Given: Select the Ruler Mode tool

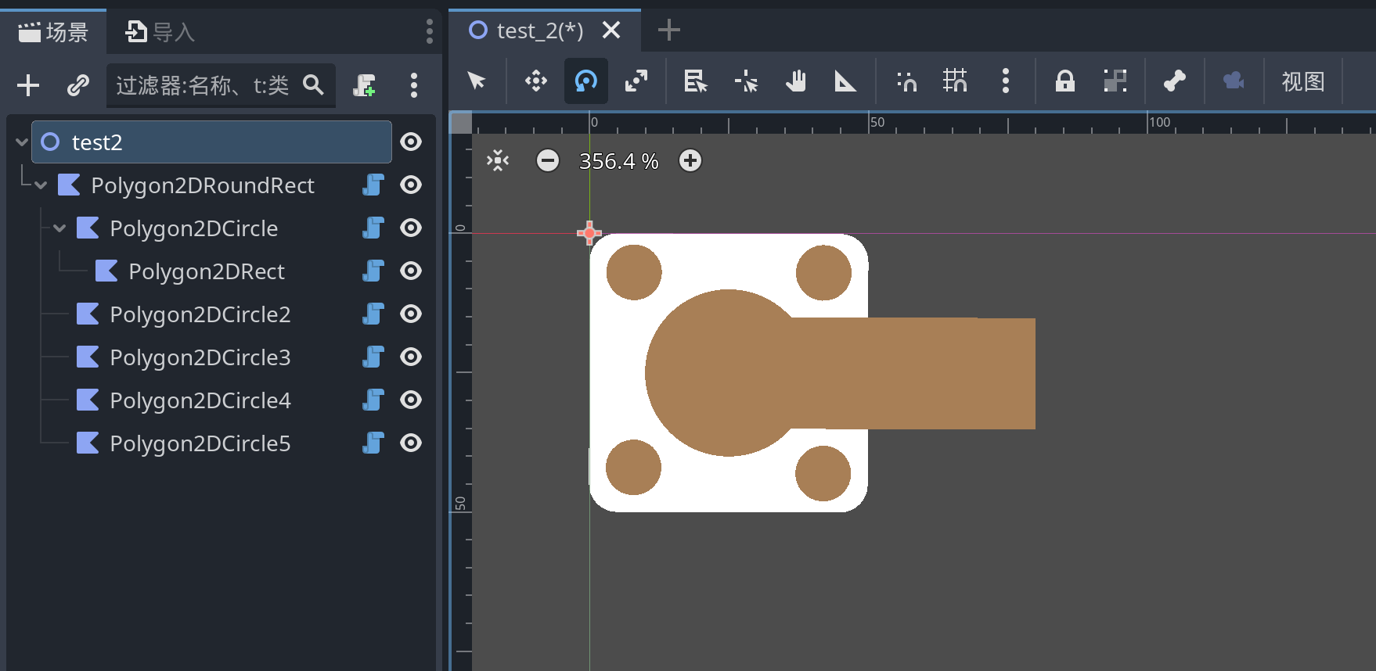Looking at the screenshot, I should coord(845,81).
